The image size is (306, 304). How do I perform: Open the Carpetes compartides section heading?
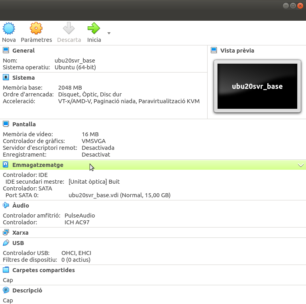[43, 270]
